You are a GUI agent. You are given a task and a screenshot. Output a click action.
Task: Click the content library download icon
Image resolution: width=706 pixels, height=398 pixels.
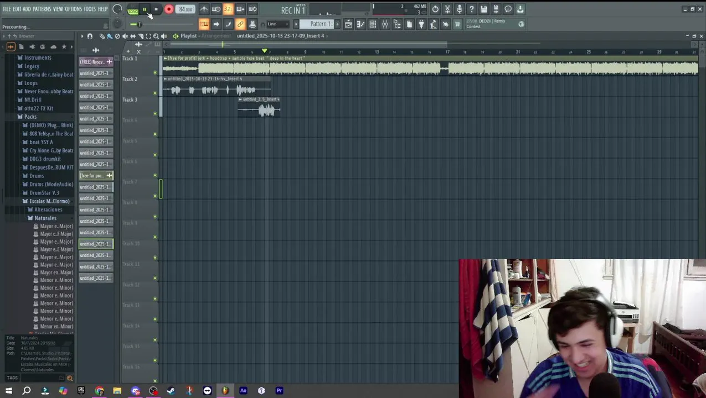(x=521, y=9)
